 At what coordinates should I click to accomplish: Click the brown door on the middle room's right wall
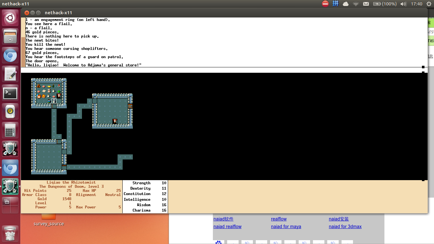[130, 106]
